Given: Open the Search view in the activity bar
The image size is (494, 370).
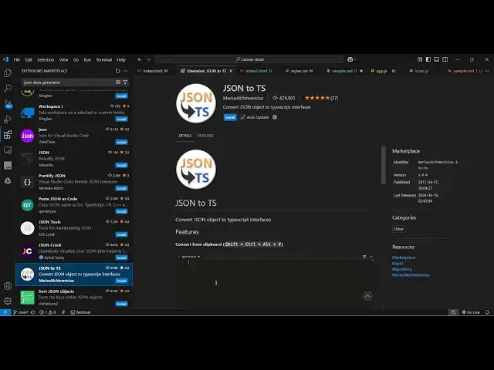Looking at the screenshot, I should [8, 88].
